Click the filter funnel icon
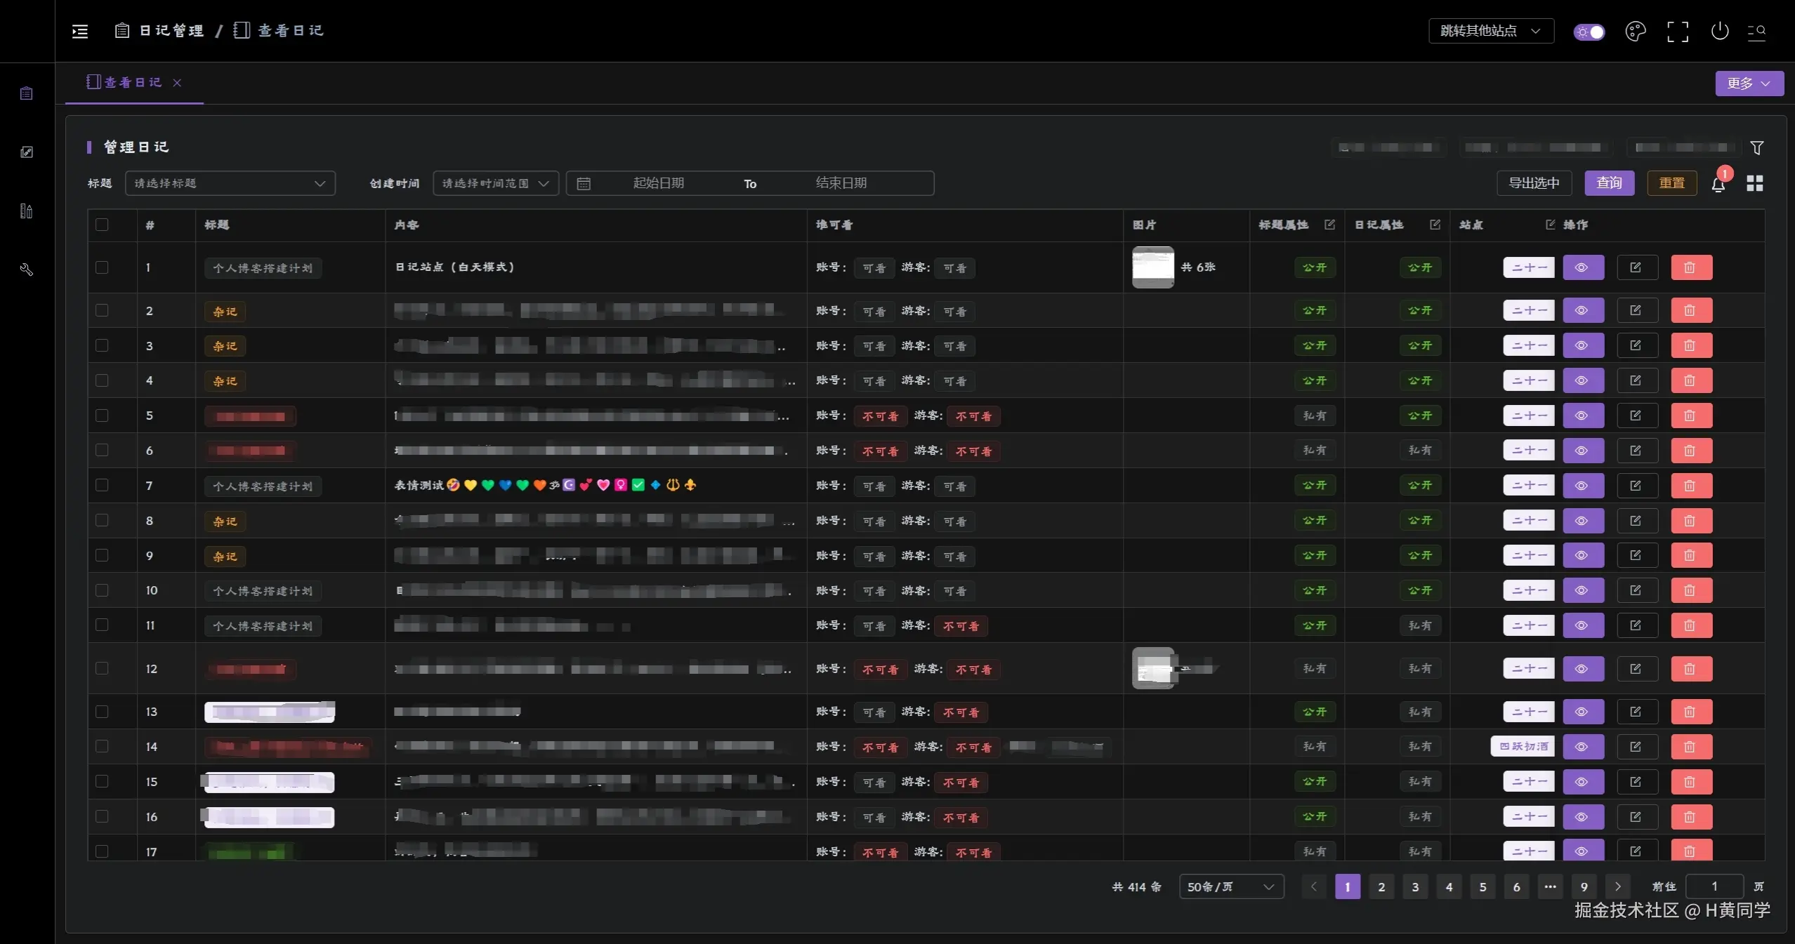The height and width of the screenshot is (944, 1795). click(1756, 147)
